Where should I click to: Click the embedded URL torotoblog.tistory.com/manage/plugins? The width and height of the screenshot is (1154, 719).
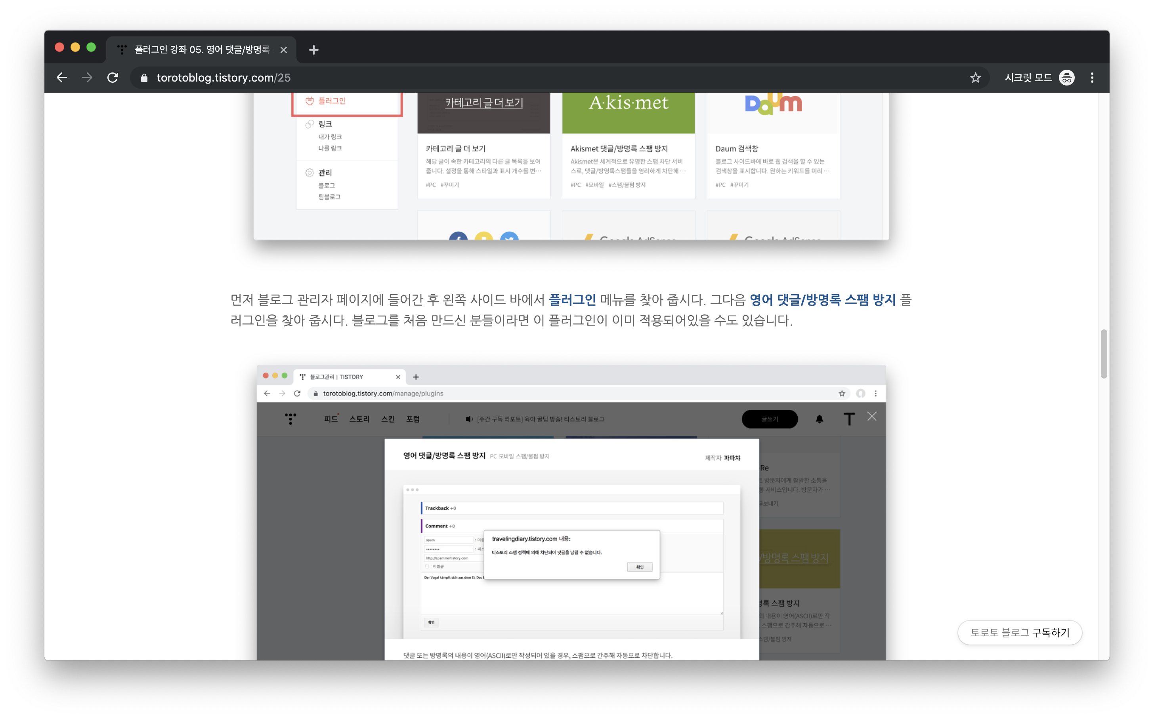tap(383, 393)
